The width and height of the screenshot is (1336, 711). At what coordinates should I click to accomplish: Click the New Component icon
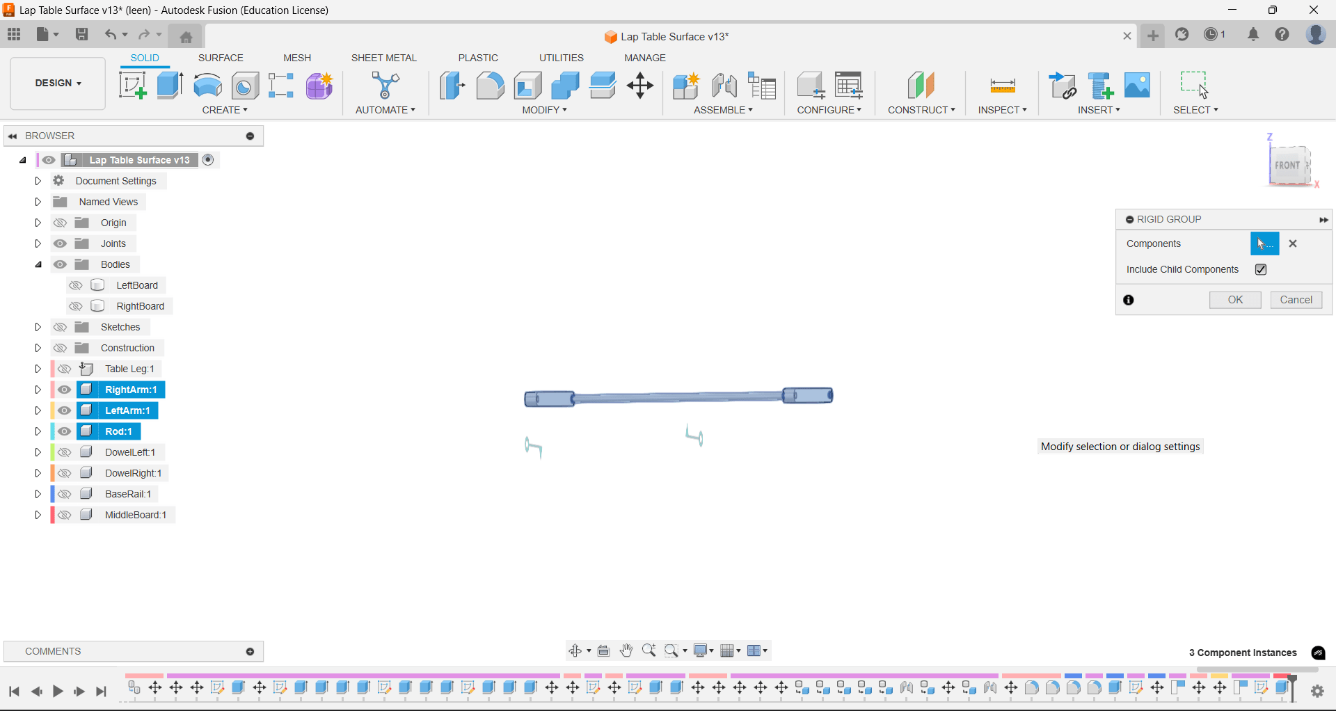tap(686, 86)
